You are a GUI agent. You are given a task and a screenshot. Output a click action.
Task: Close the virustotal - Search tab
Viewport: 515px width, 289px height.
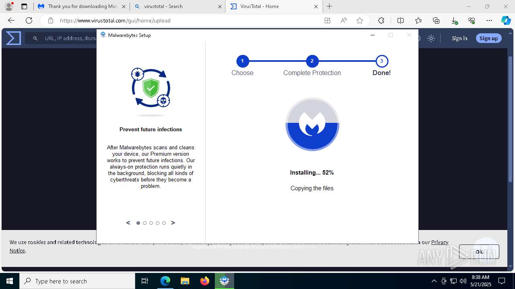tap(220, 6)
